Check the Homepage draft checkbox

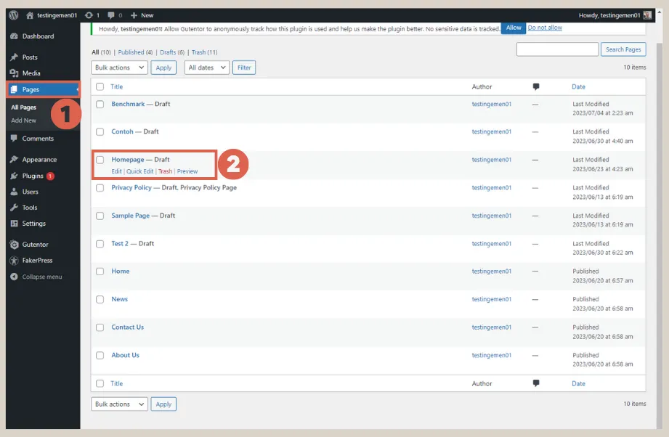click(100, 160)
